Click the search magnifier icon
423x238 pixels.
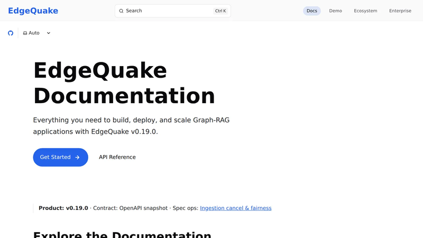121,11
